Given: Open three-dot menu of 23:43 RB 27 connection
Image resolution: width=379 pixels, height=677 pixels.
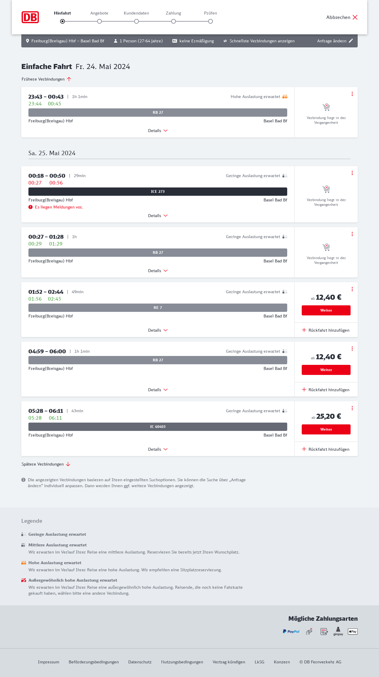Looking at the screenshot, I should click(352, 94).
